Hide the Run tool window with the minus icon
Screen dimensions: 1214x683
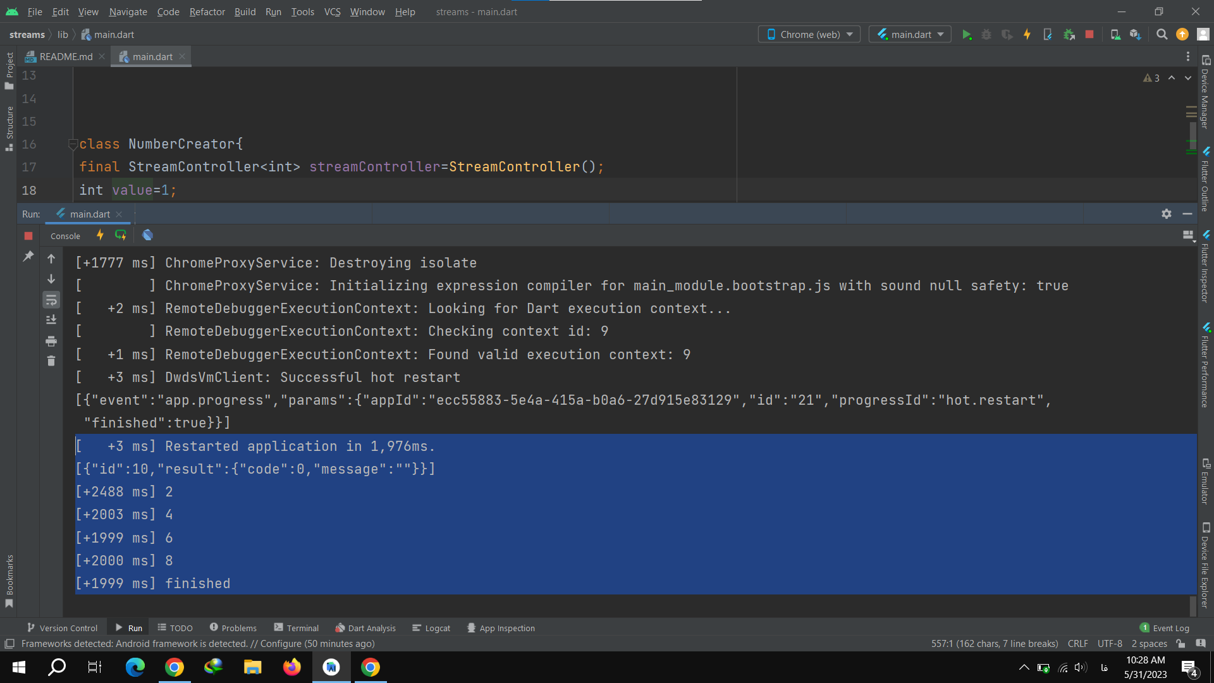tap(1187, 214)
